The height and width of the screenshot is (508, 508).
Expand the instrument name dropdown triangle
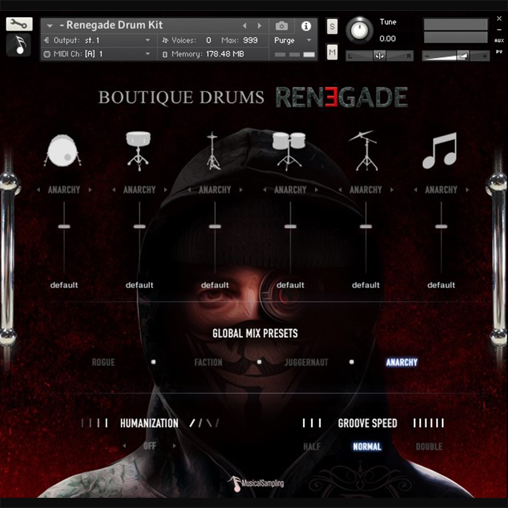click(x=50, y=25)
